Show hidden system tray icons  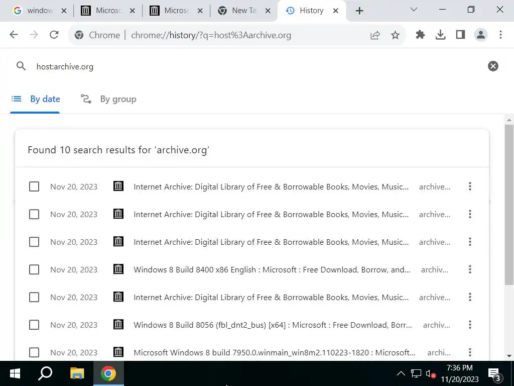click(401, 373)
